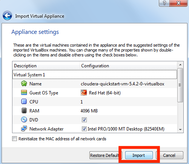189x164 pixels.
Task: Click the Red Hat OS icon
Action: pyautogui.click(x=84, y=93)
